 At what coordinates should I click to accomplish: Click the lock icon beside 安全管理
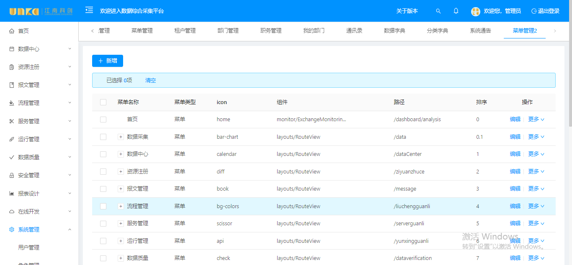pyautogui.click(x=12, y=176)
